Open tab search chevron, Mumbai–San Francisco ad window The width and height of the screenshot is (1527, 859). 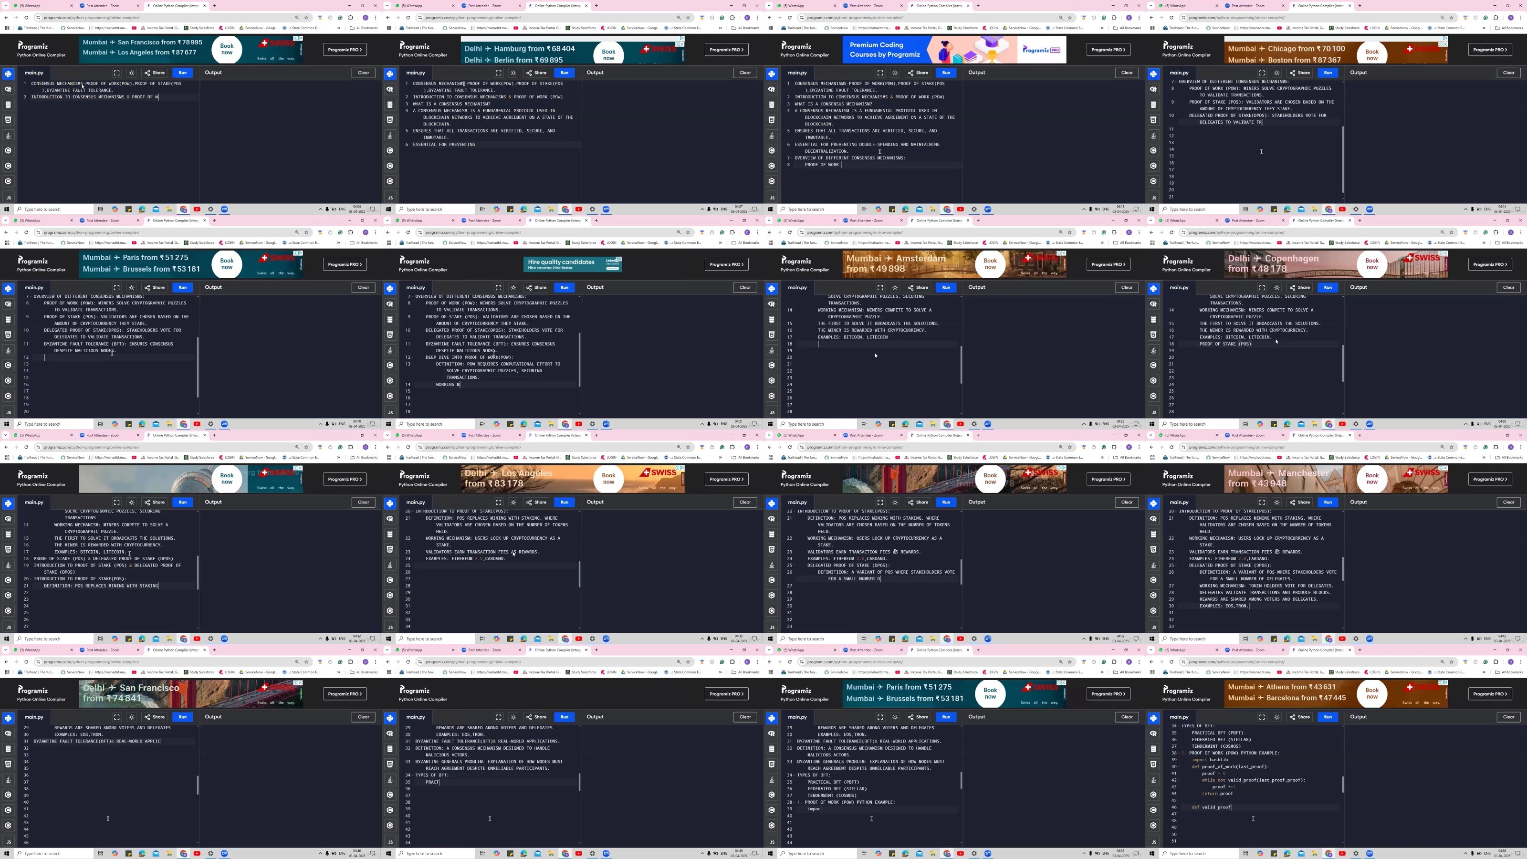click(6, 5)
